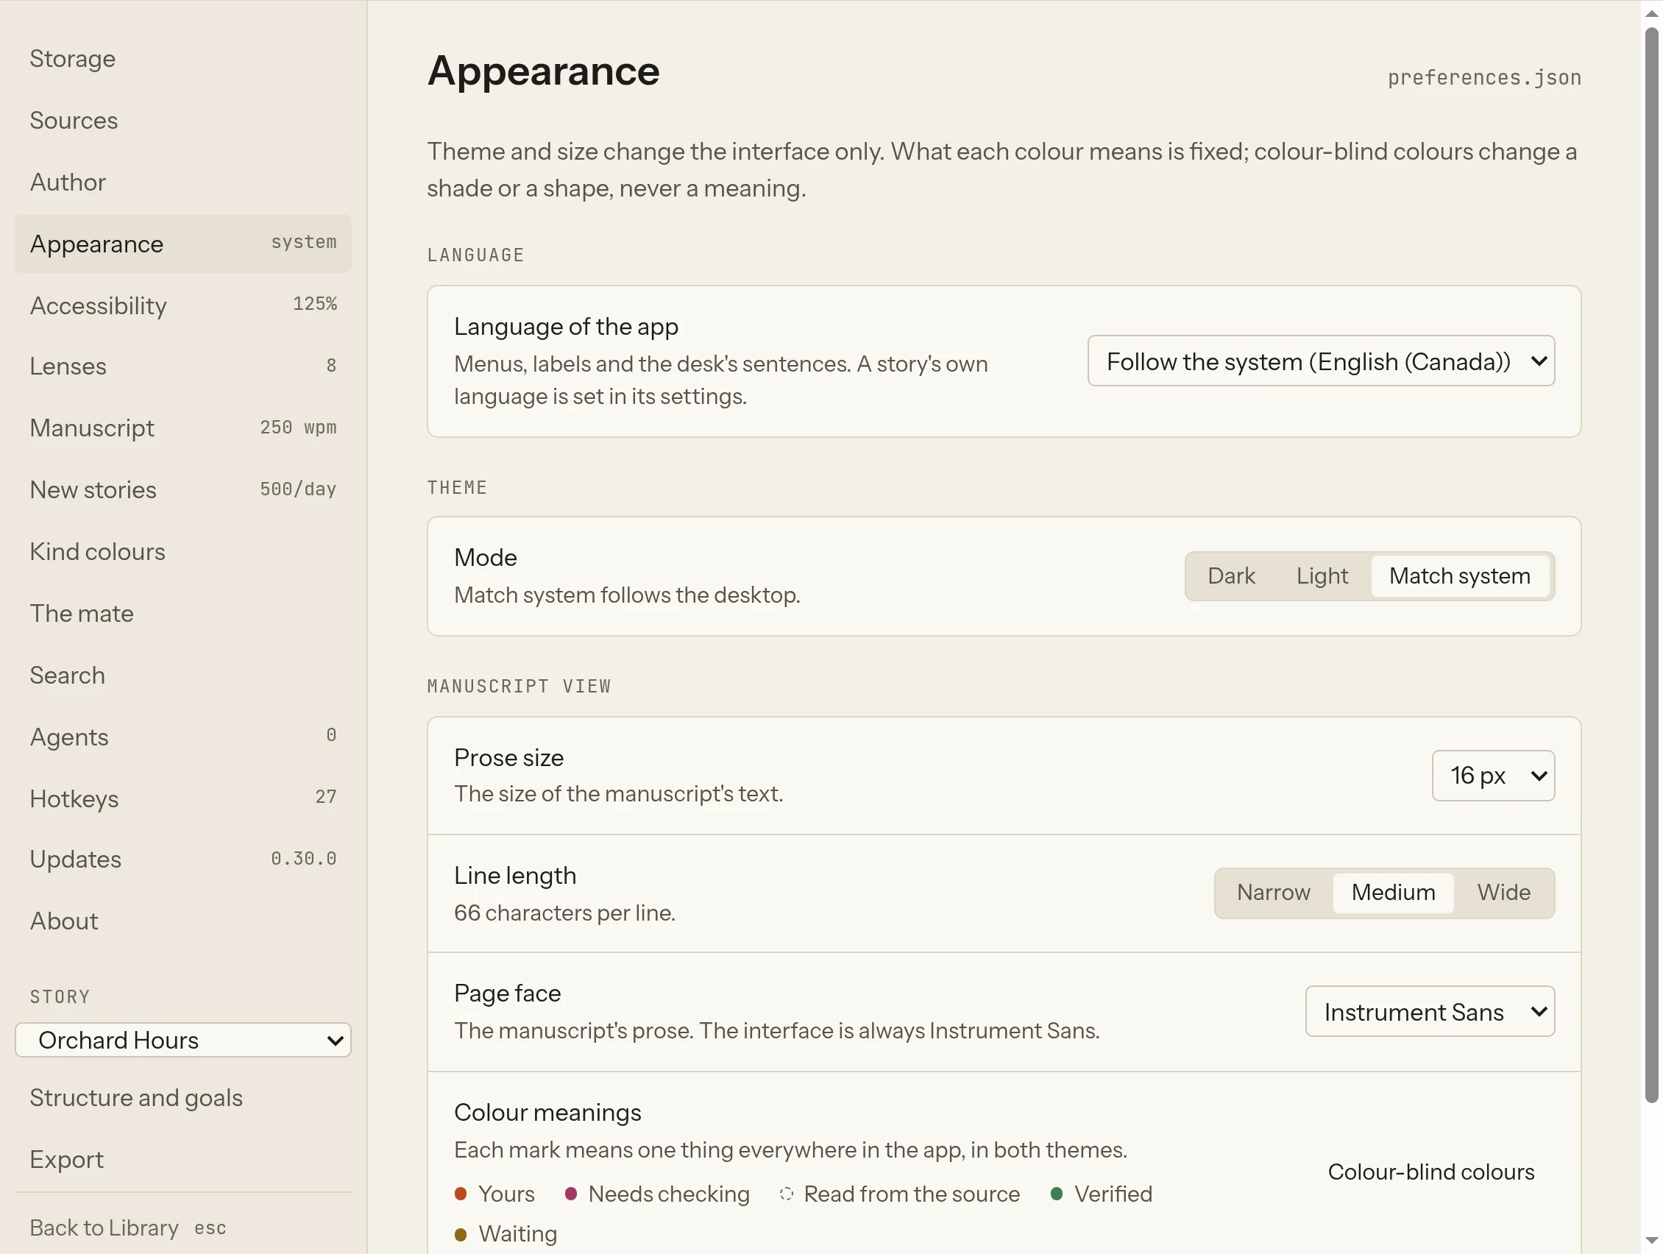Click the dashed Read from the source mark

coord(787,1194)
